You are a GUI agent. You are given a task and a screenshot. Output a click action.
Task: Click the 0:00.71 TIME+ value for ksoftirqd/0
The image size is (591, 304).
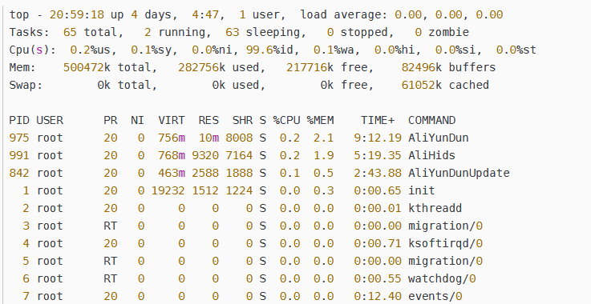pyautogui.click(x=378, y=243)
